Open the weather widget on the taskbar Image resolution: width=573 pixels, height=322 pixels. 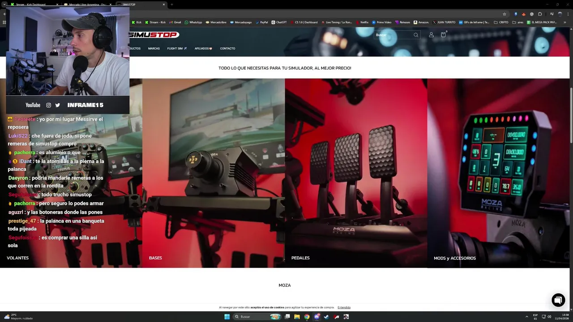click(x=18, y=317)
